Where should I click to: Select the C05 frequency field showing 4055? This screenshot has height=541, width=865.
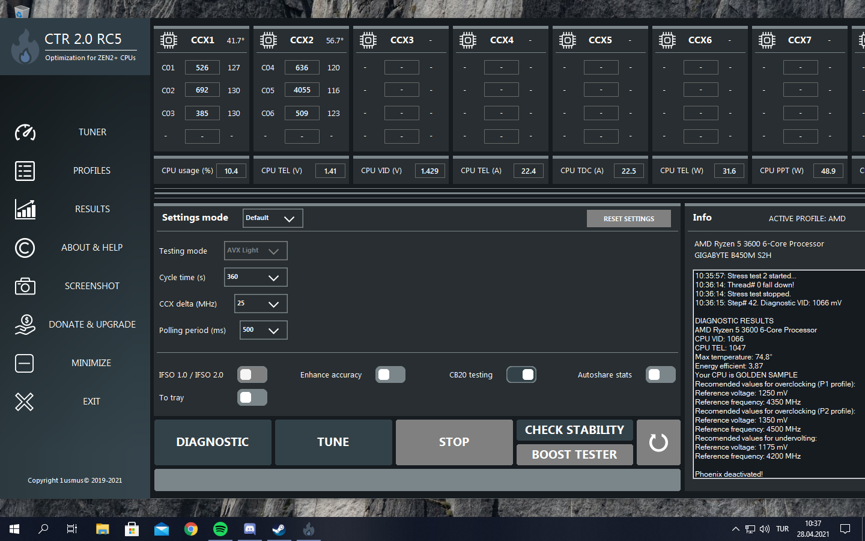(302, 90)
